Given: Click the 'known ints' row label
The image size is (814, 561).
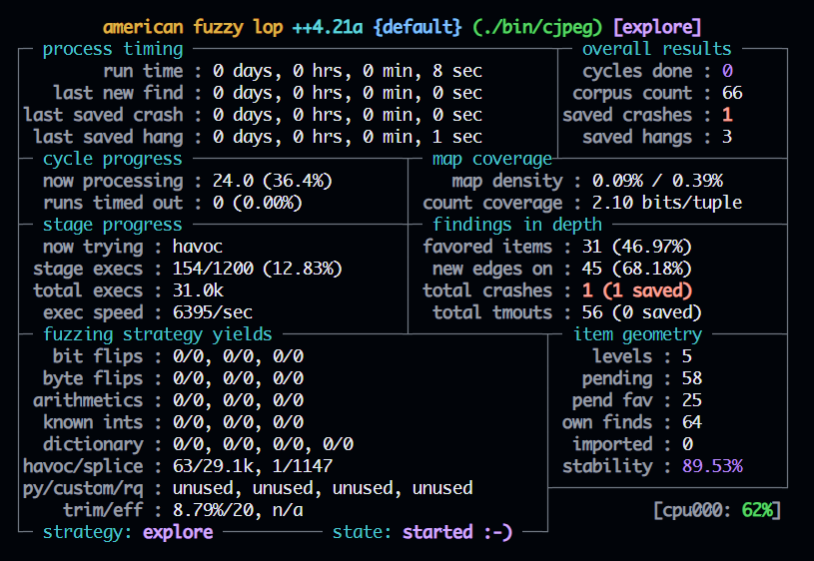Looking at the screenshot, I should pyautogui.click(x=93, y=422).
